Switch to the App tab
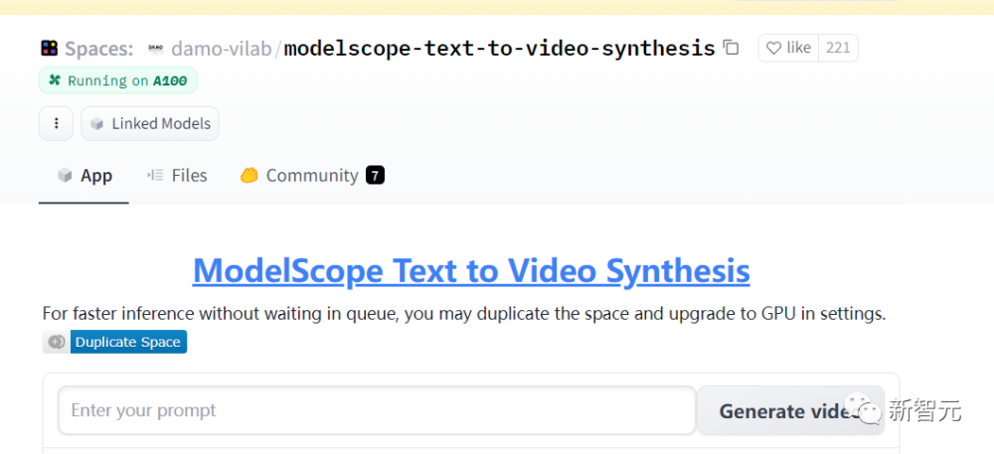The image size is (994, 454). 84,176
